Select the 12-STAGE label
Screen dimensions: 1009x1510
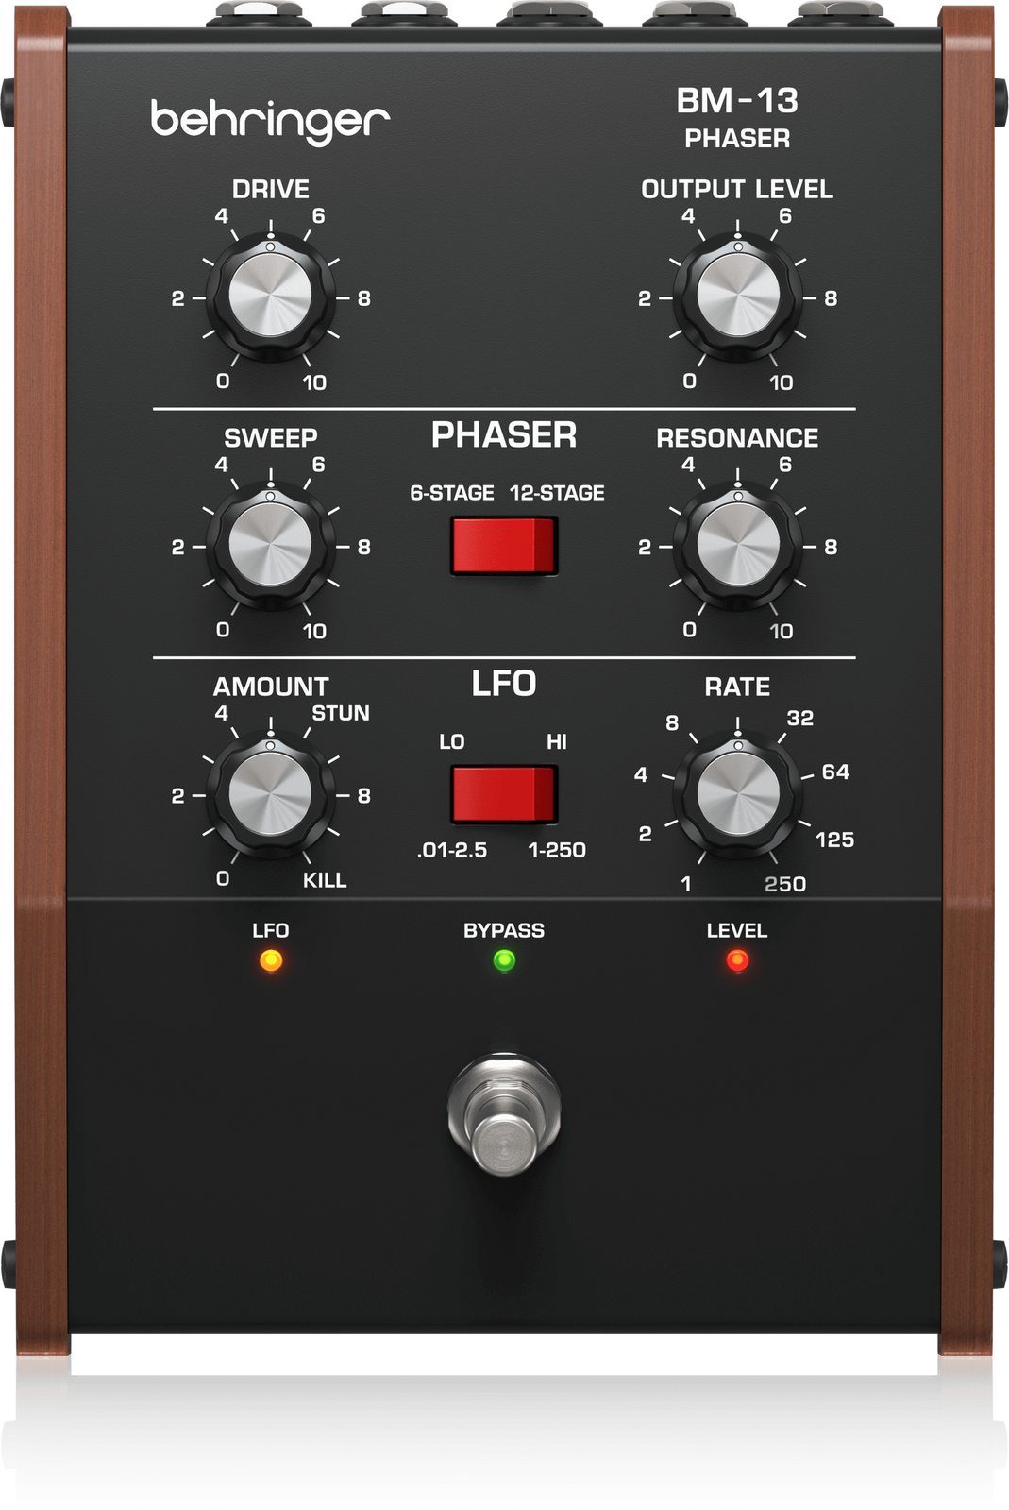(557, 493)
